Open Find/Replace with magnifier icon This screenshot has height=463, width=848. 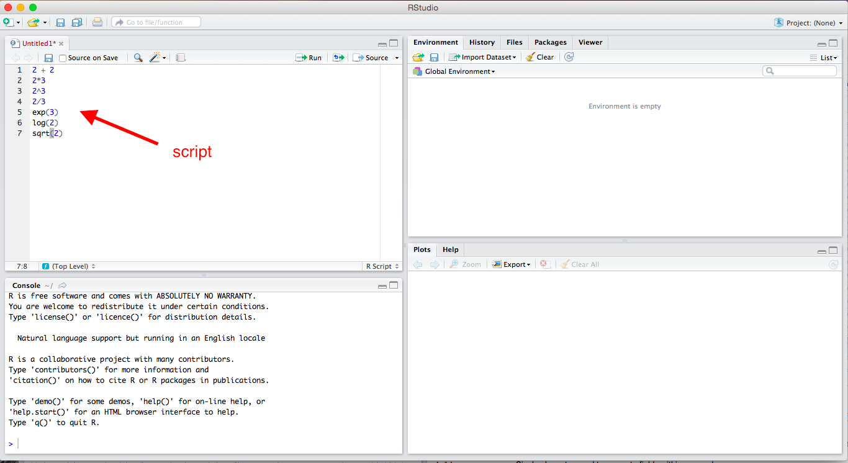pos(138,58)
